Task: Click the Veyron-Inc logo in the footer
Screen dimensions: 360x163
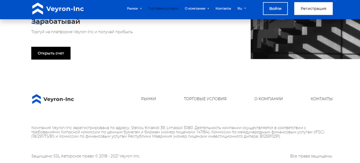Action: click(53, 99)
